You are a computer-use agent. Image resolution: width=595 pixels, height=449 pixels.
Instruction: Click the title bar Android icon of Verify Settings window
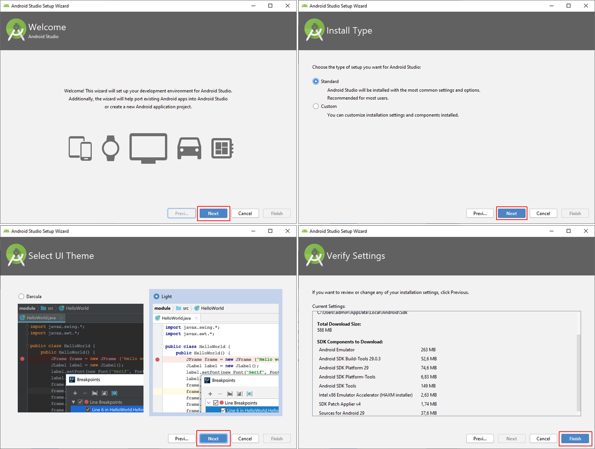click(x=305, y=231)
